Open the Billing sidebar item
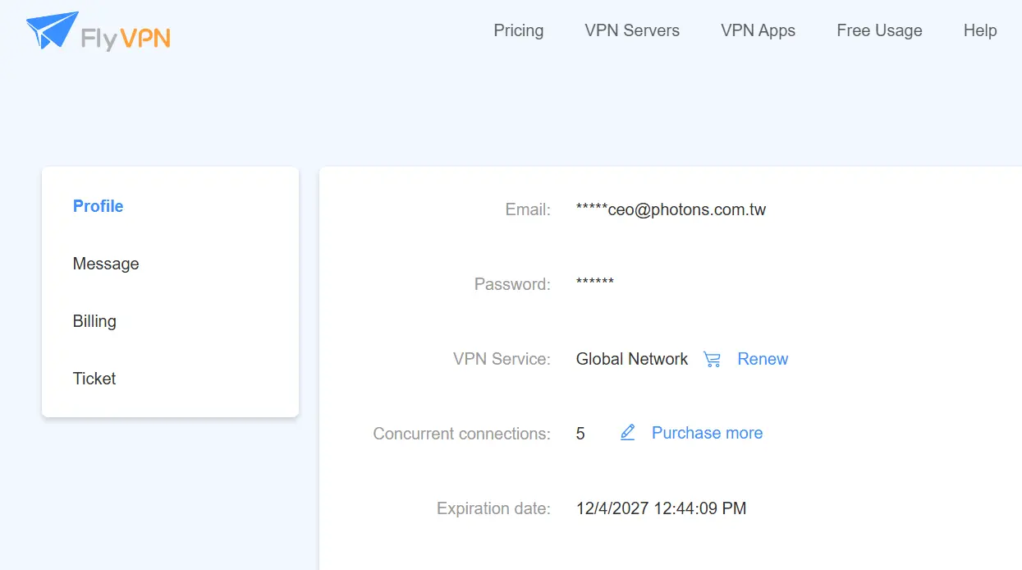 94,321
